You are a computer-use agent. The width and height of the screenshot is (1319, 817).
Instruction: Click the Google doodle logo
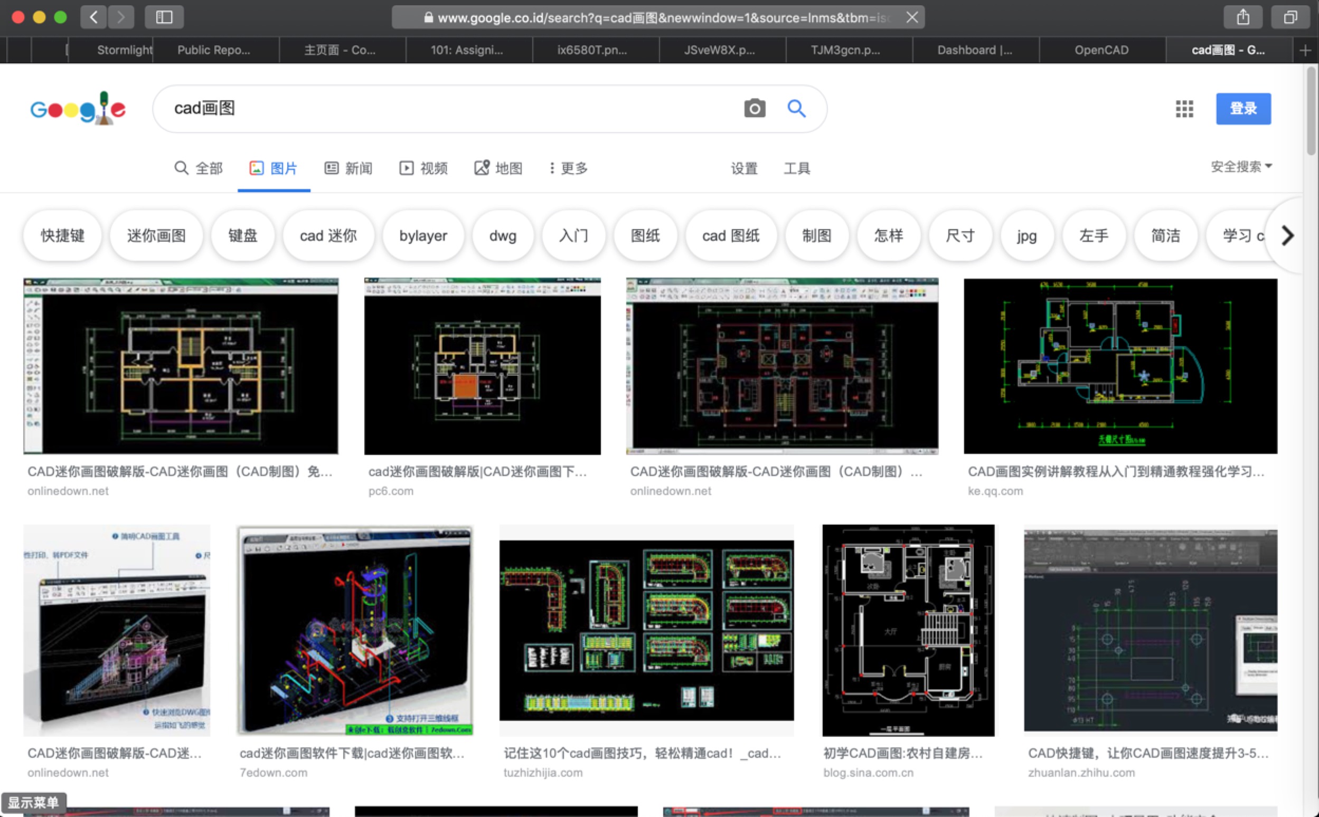pyautogui.click(x=78, y=109)
